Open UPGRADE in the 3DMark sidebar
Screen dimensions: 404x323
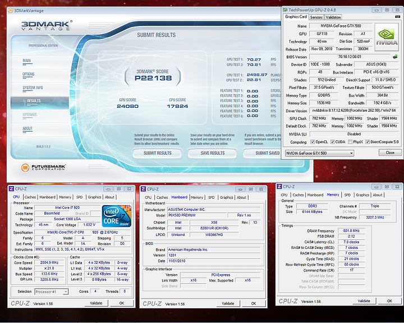30,115
